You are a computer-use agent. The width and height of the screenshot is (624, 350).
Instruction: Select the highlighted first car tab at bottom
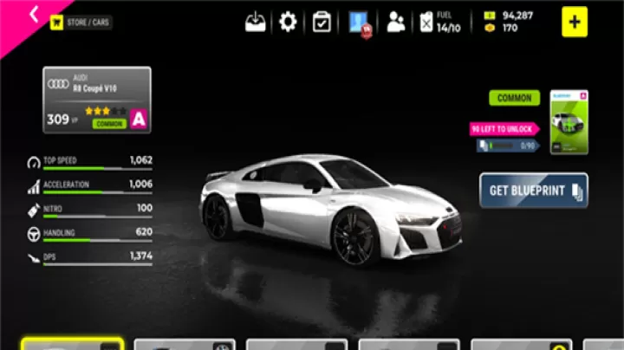72,344
